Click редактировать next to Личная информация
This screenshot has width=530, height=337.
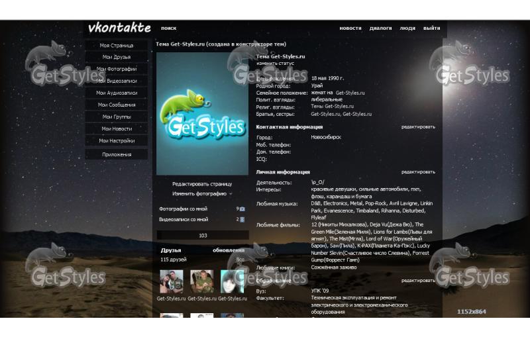tap(418, 172)
